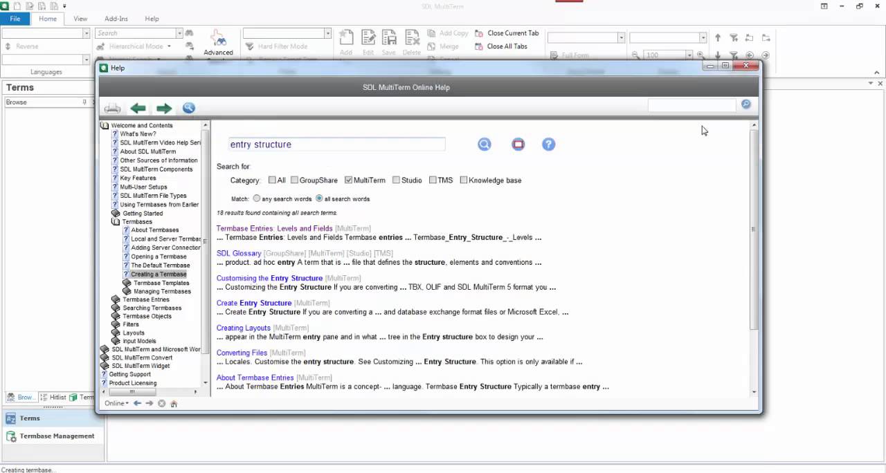This screenshot has width=886, height=473.
Task: Go back using Help green left arrow
Action: 138,108
